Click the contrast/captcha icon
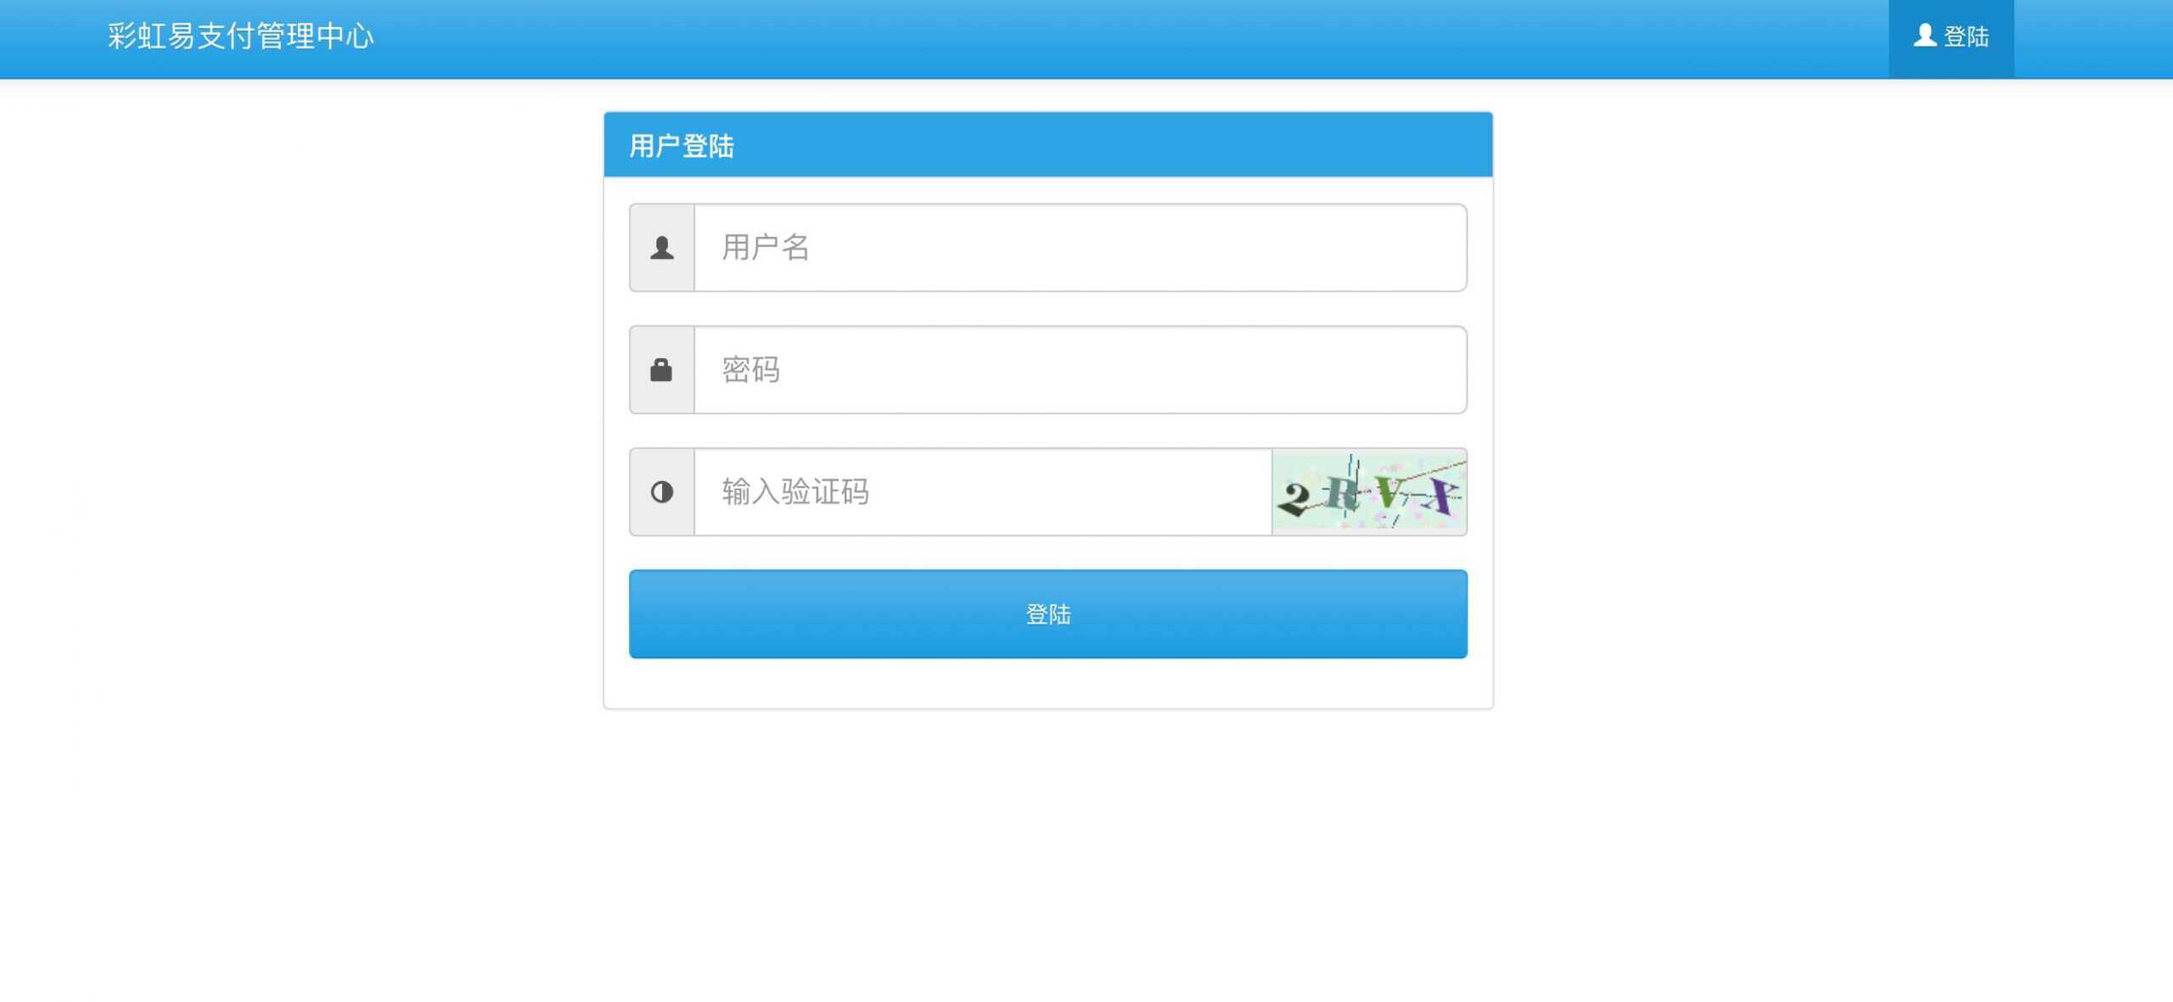The image size is (2173, 1002). pos(661,492)
